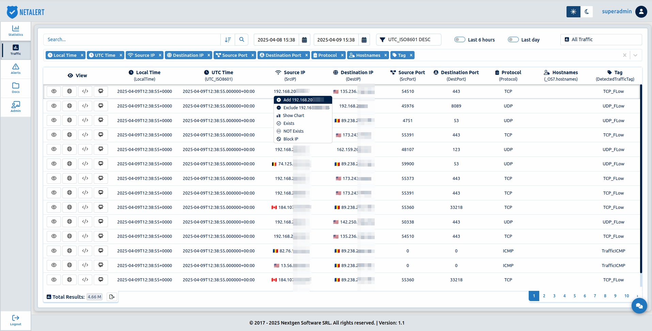This screenshot has width=652, height=331.
Task: Remove the Local Time column tag
Action: pyautogui.click(x=82, y=55)
